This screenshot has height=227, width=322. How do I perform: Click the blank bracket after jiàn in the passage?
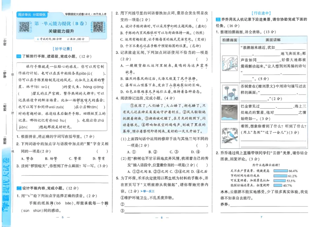33,127
